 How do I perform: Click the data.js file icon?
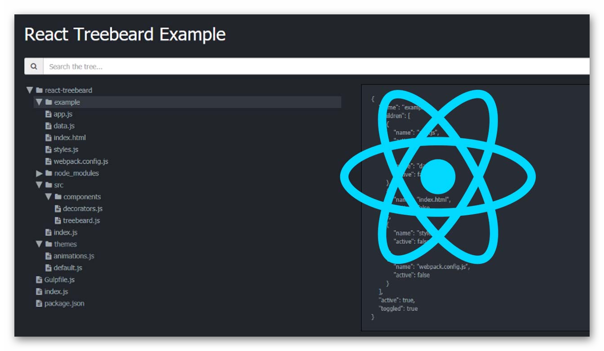48,126
